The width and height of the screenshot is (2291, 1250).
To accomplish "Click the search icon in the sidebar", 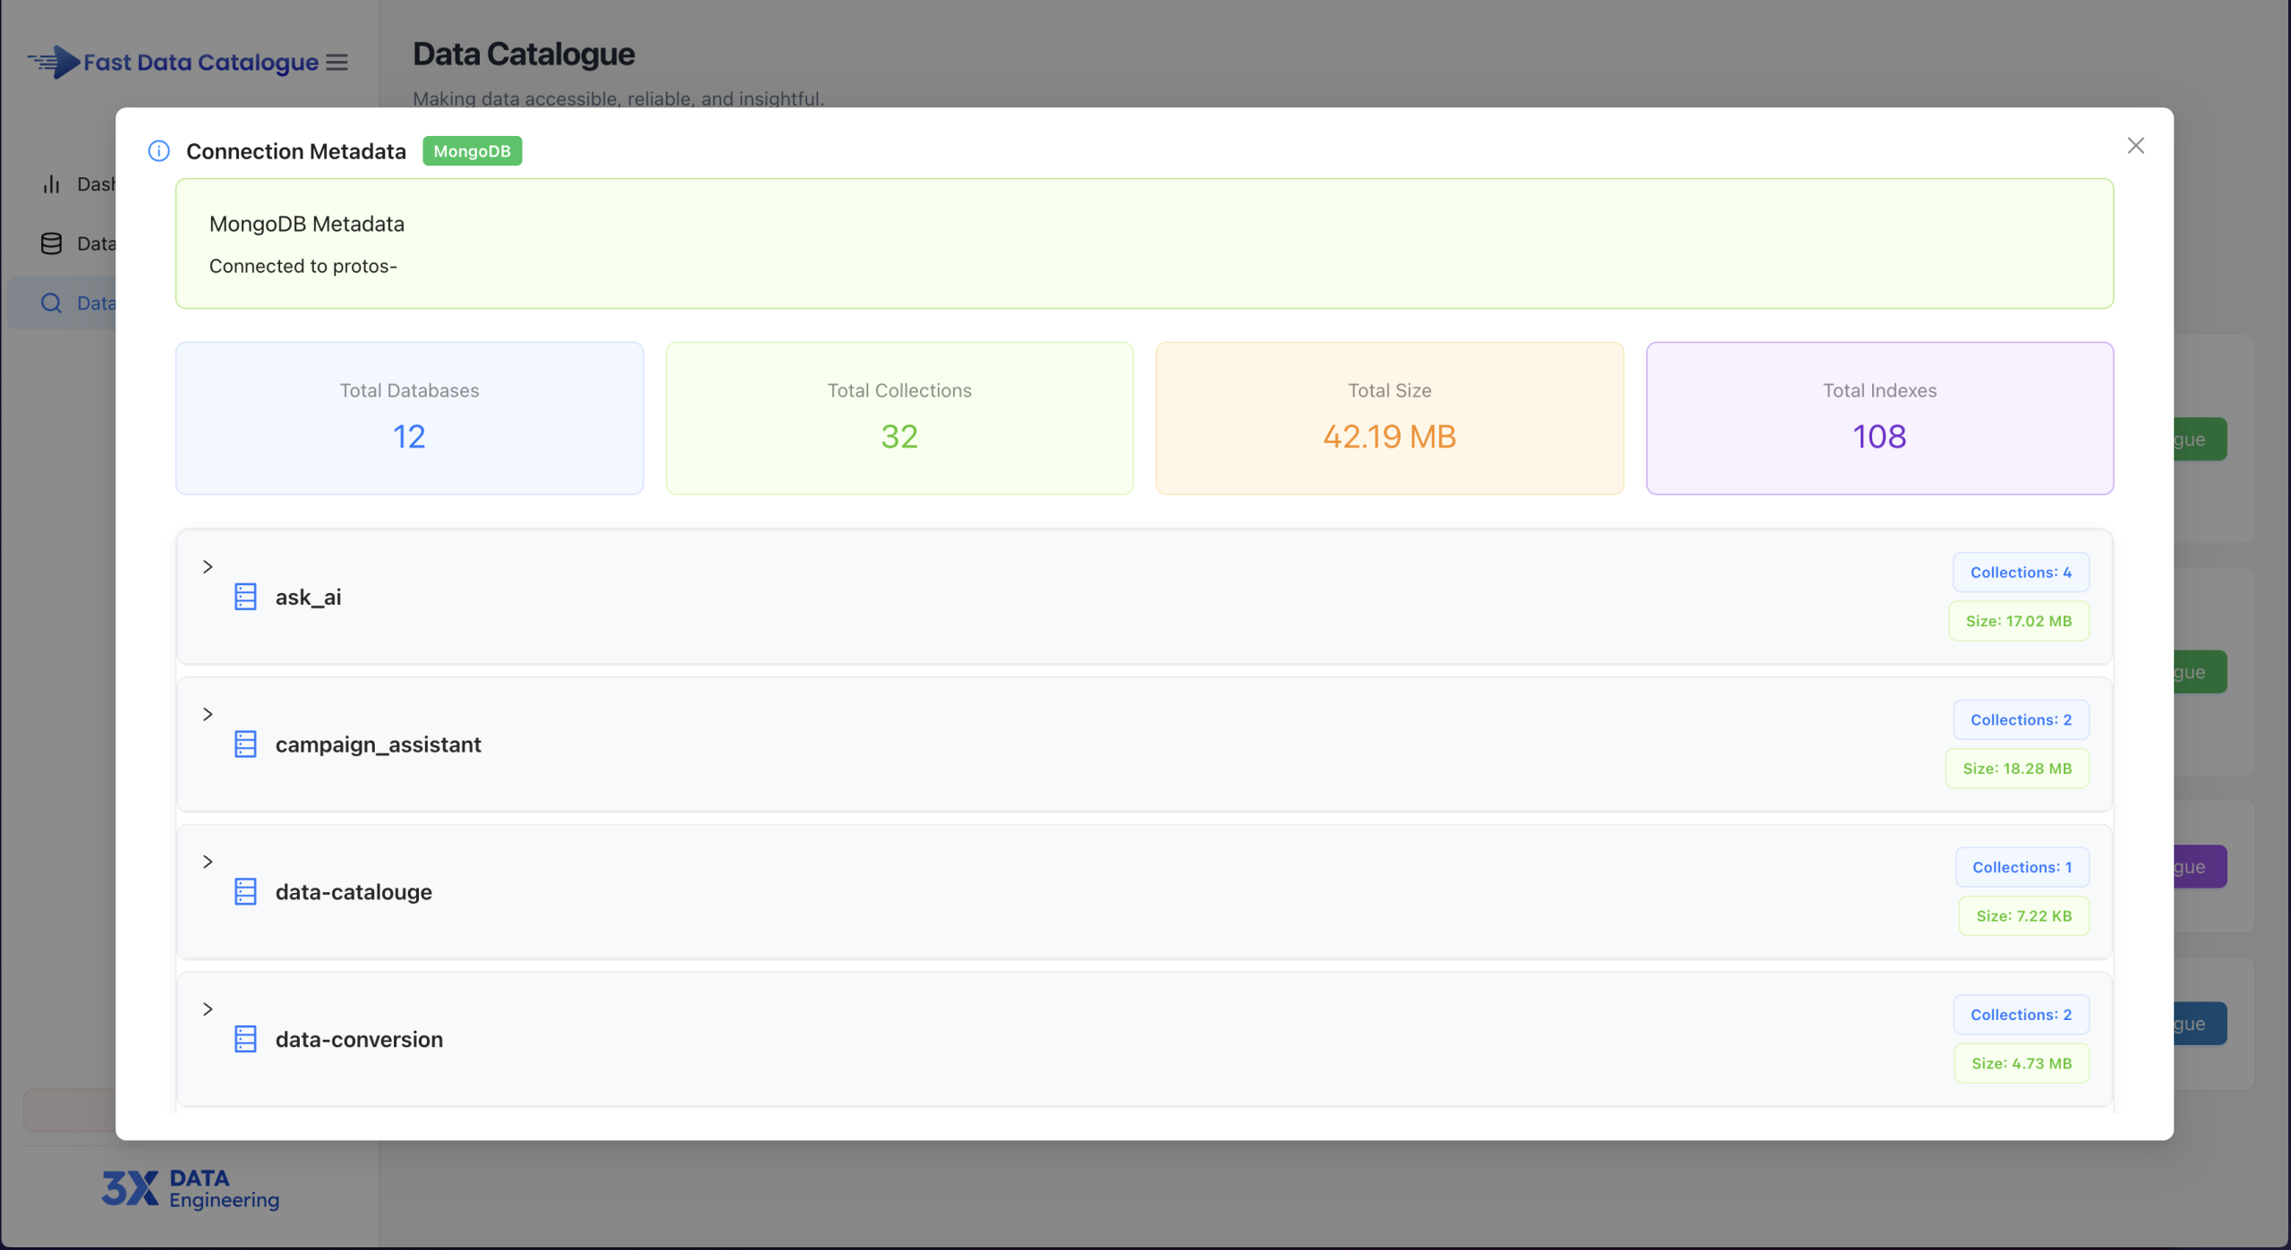I will click(x=51, y=302).
